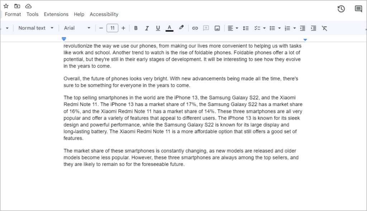Decrease font size with minus
This screenshot has width=367, height=211.
pos(101,28)
